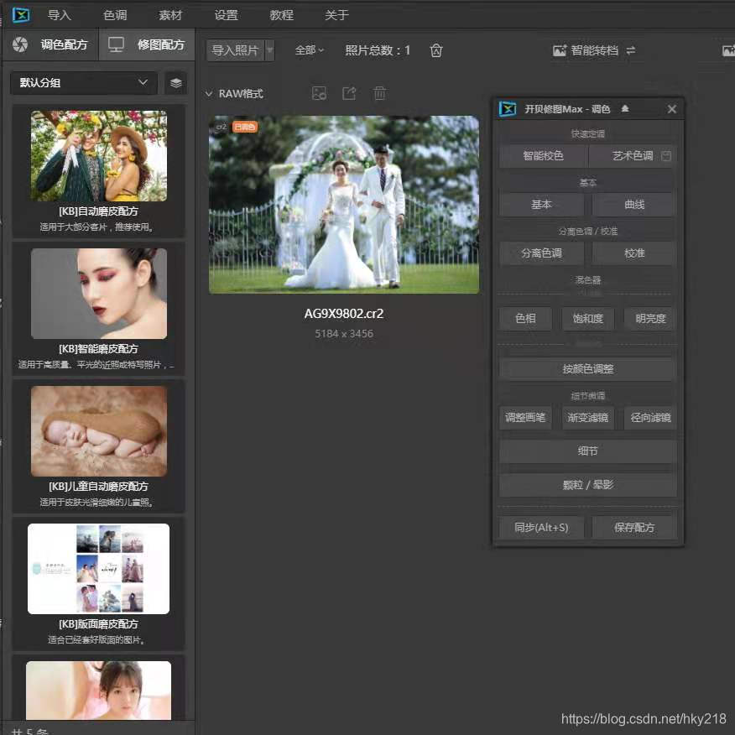This screenshot has height=735, width=735.
Task: Open the 分离色调 adjustment
Action: click(541, 253)
